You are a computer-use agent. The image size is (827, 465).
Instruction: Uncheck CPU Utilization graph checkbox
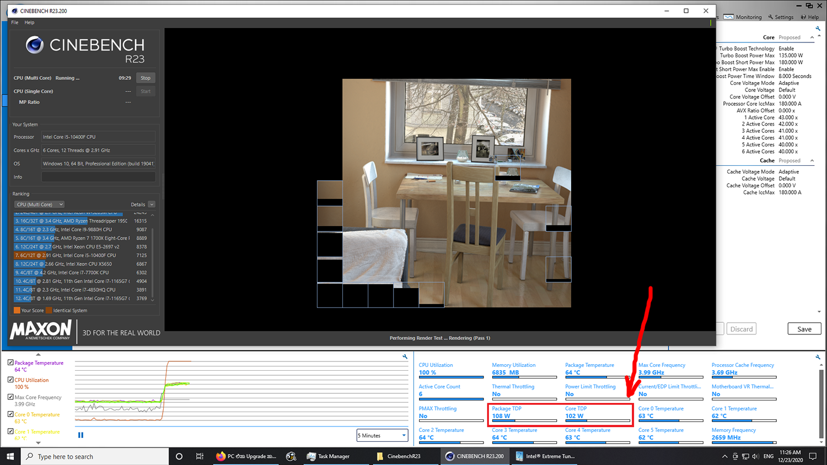pyautogui.click(x=10, y=380)
